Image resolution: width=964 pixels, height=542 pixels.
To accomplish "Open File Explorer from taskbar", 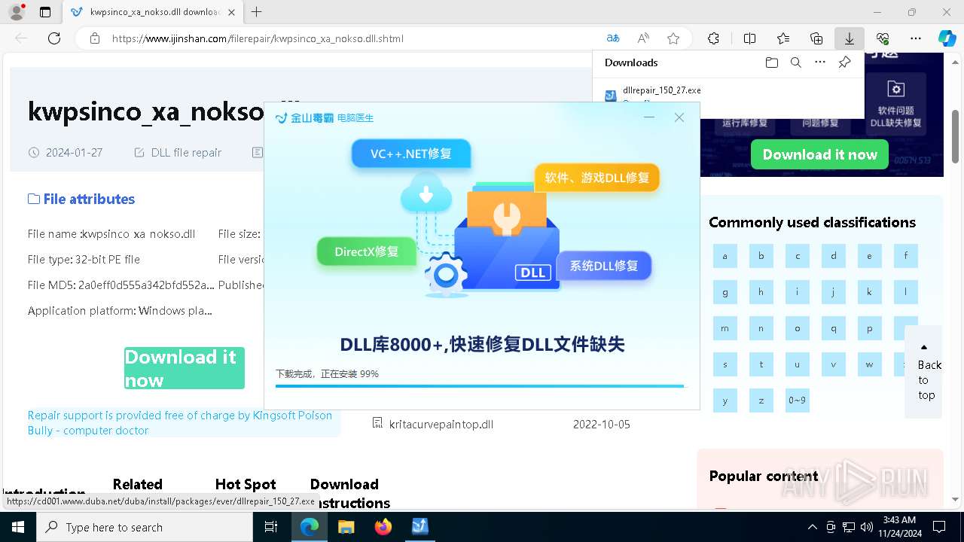I will tap(346, 527).
